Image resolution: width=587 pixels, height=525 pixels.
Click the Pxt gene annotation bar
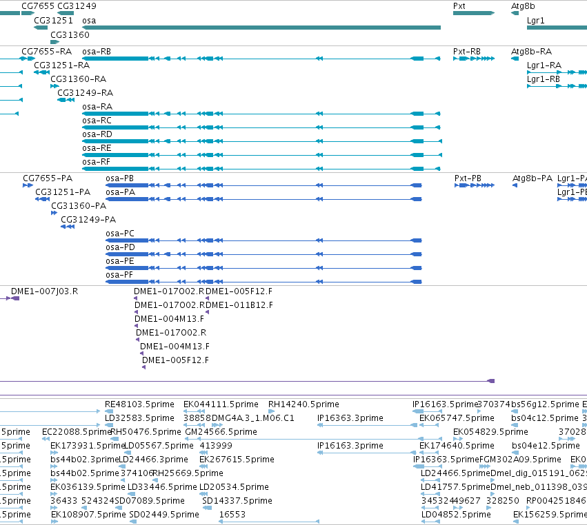click(x=474, y=13)
